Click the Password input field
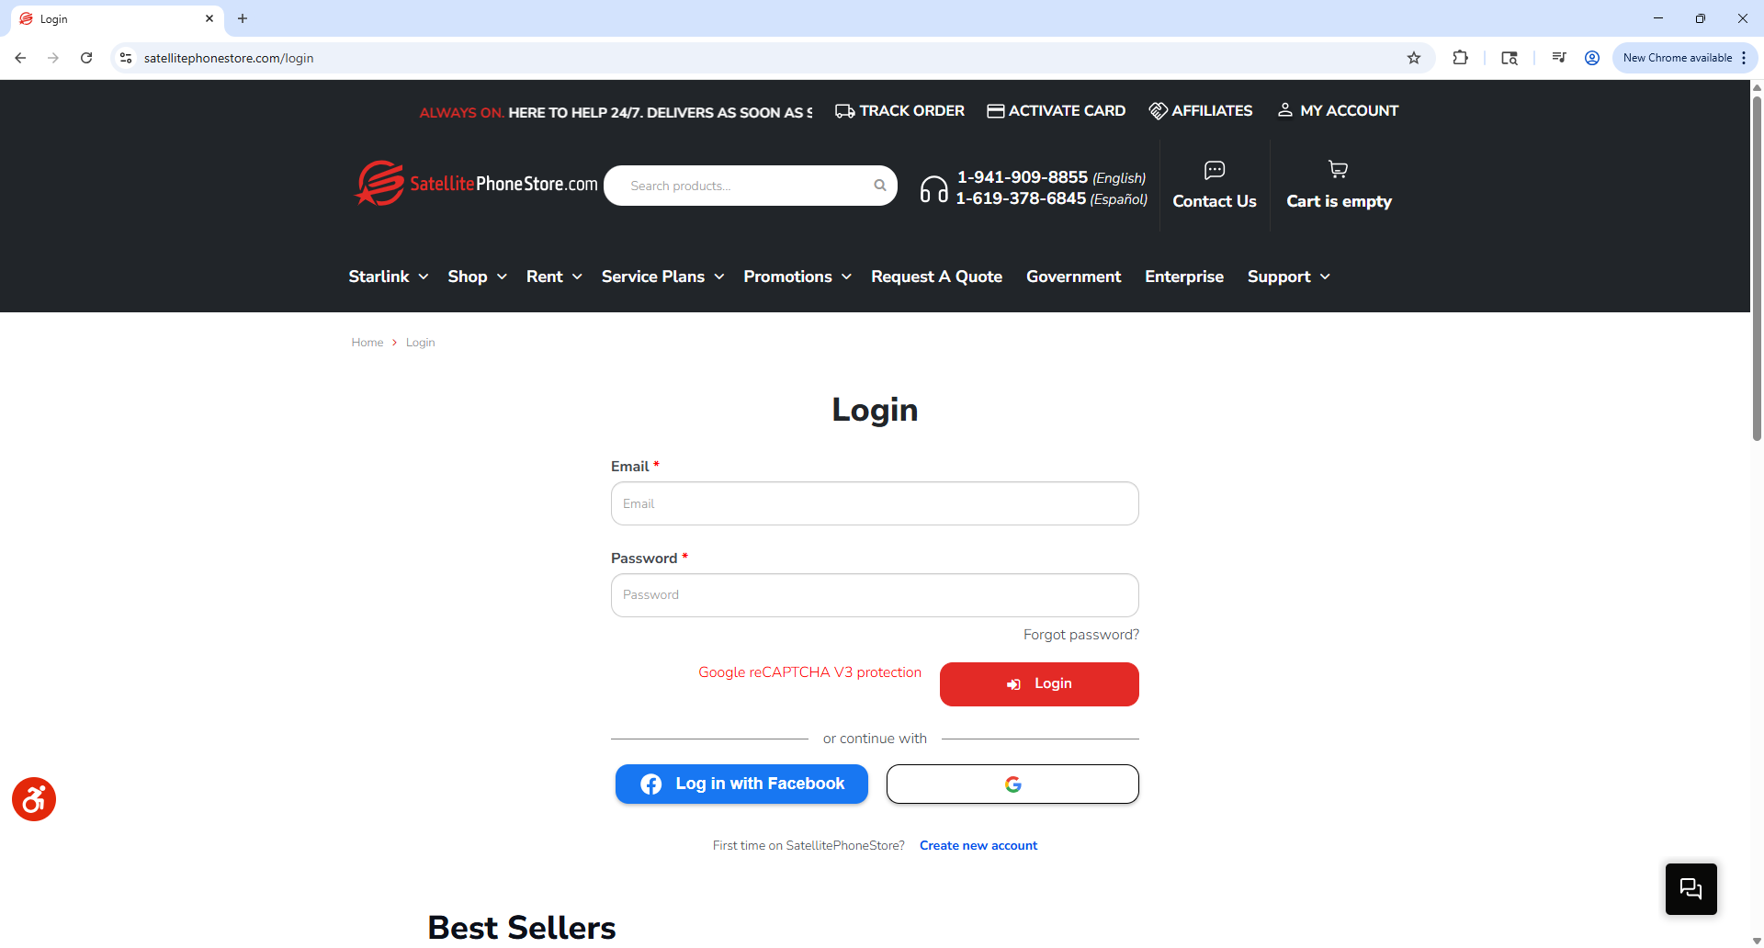The width and height of the screenshot is (1764, 948). pyautogui.click(x=875, y=595)
